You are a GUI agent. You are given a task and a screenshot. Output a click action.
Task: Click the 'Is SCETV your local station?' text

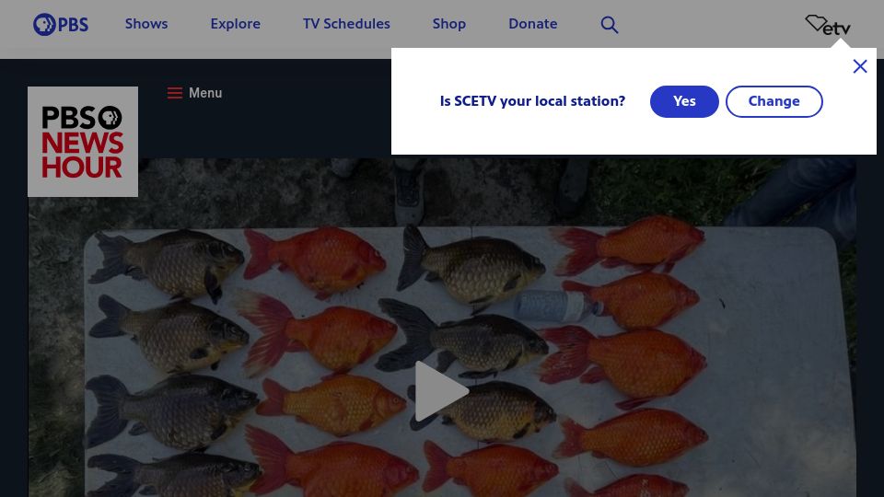pos(532,101)
